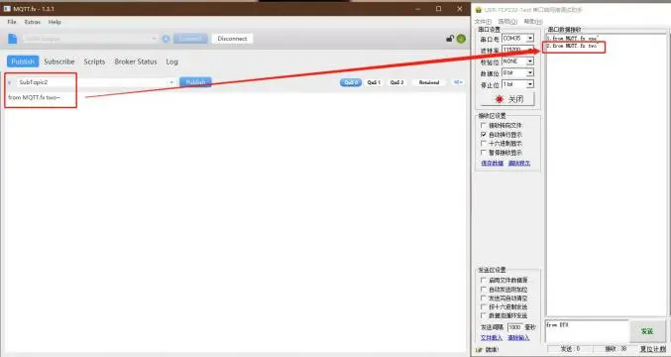Open the 1 bit stop bits dropdown
Screen dimensions: 671x357
pos(530,84)
